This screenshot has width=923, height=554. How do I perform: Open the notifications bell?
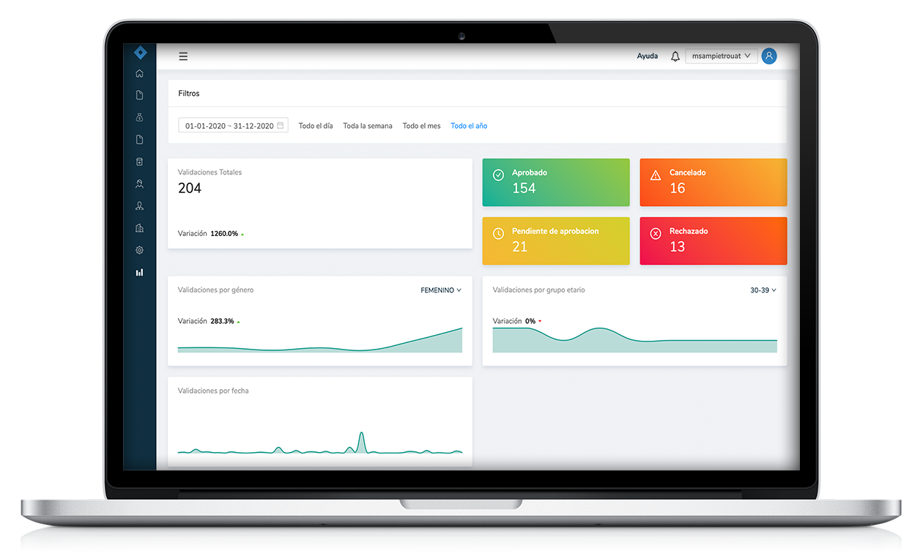coord(675,56)
